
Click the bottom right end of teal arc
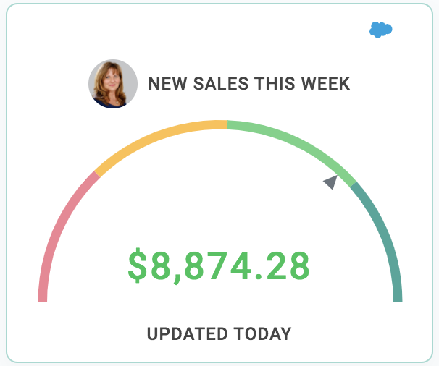coord(398,299)
